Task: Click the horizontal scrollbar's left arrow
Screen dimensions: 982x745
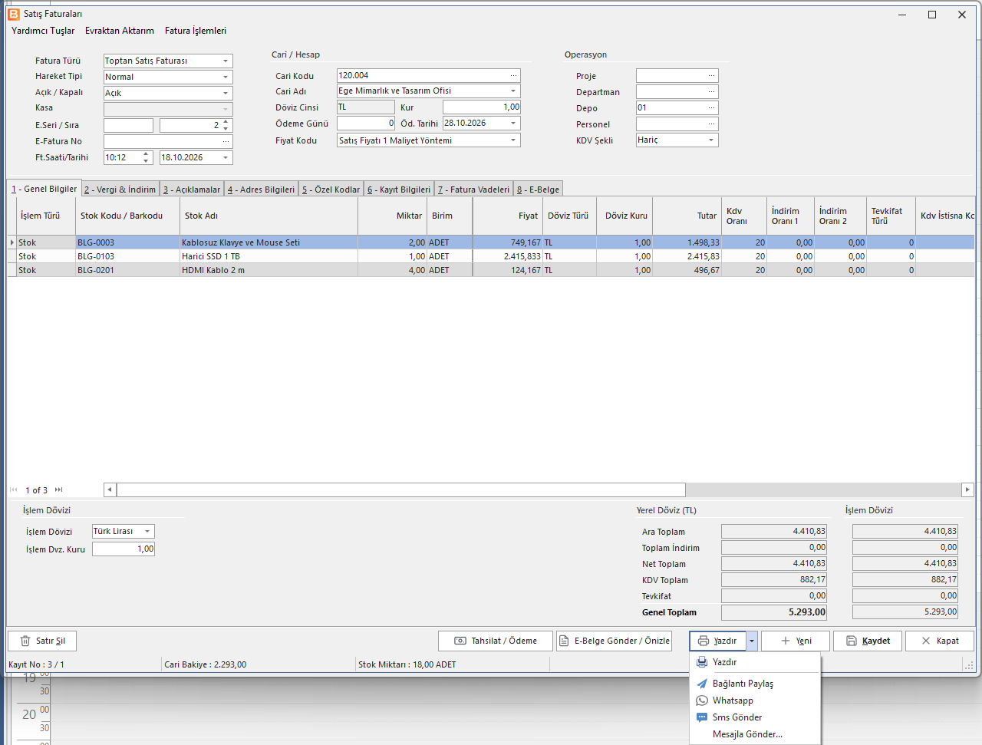Action: pyautogui.click(x=110, y=490)
